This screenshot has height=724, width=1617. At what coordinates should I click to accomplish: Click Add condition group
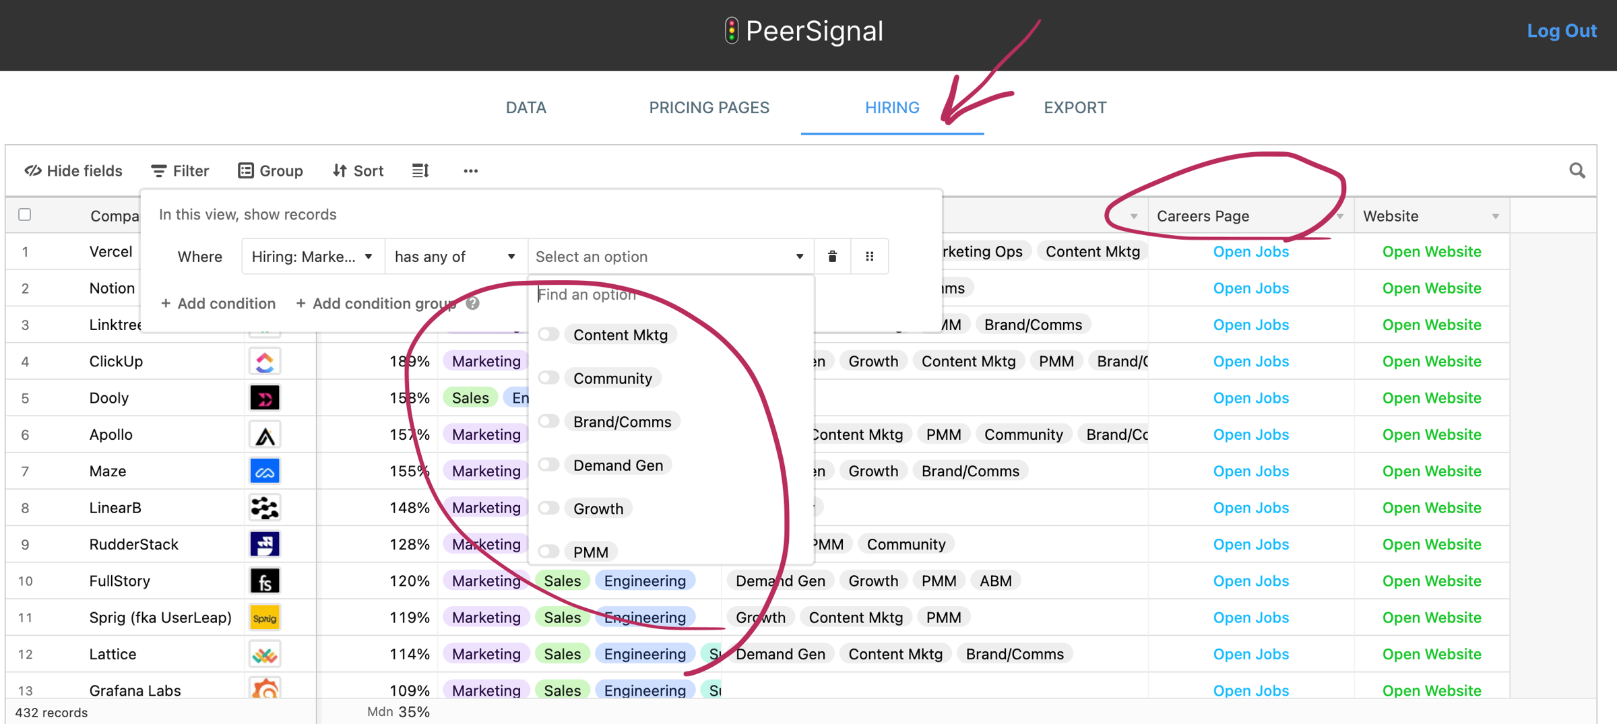point(376,304)
